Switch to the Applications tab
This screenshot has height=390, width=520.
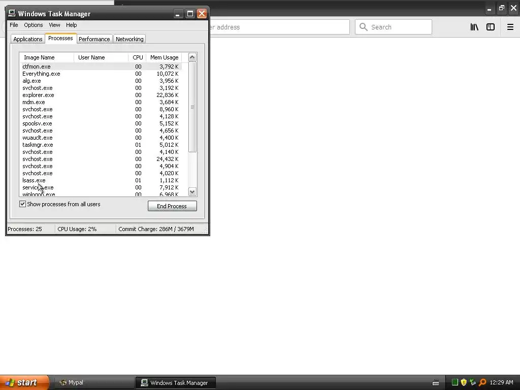click(28, 39)
